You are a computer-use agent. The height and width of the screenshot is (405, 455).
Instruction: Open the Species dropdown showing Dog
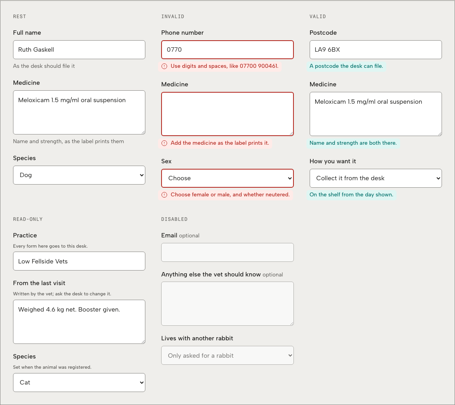click(x=79, y=175)
